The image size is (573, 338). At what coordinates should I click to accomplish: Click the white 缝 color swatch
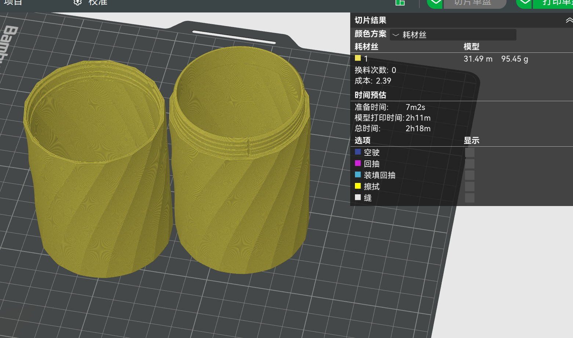pyautogui.click(x=358, y=197)
